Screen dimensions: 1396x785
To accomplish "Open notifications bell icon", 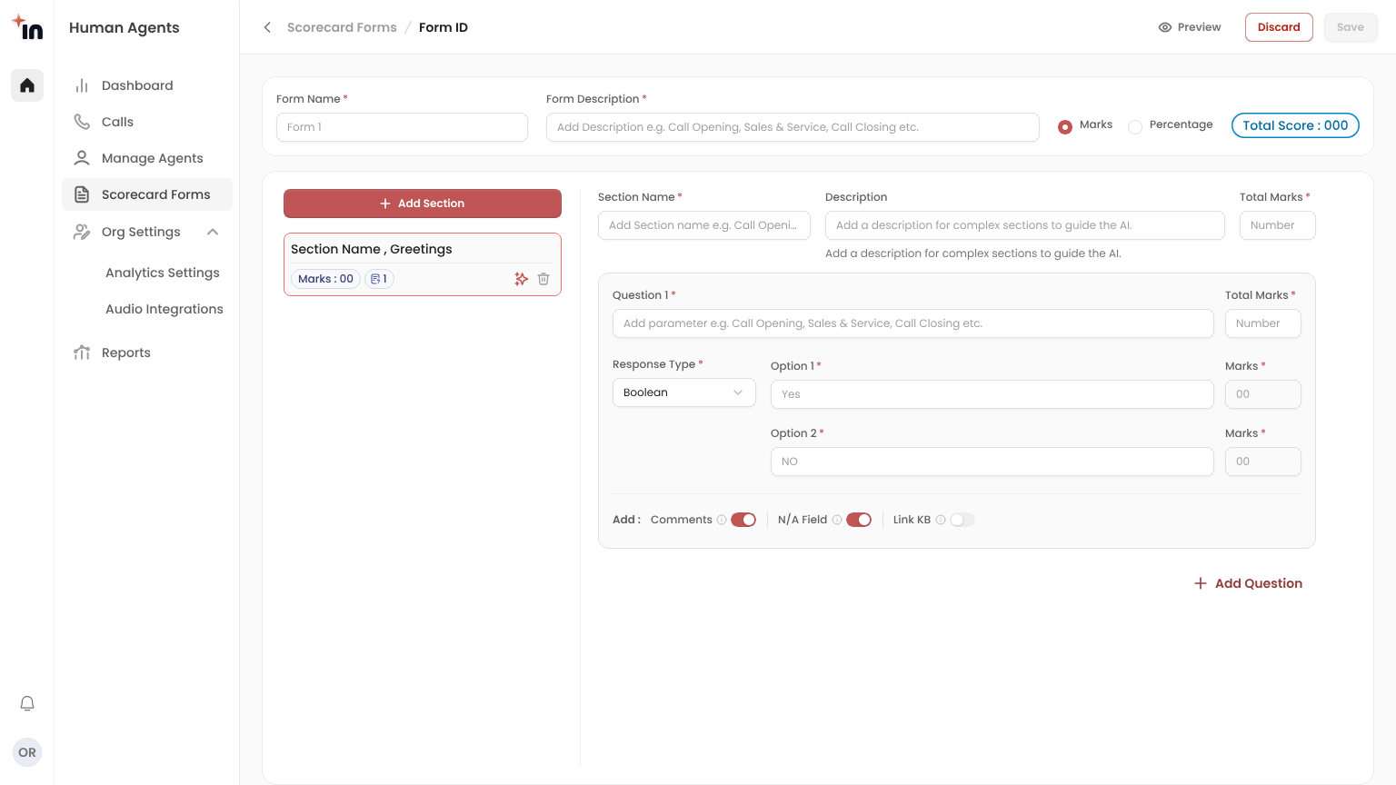I will click(27, 703).
